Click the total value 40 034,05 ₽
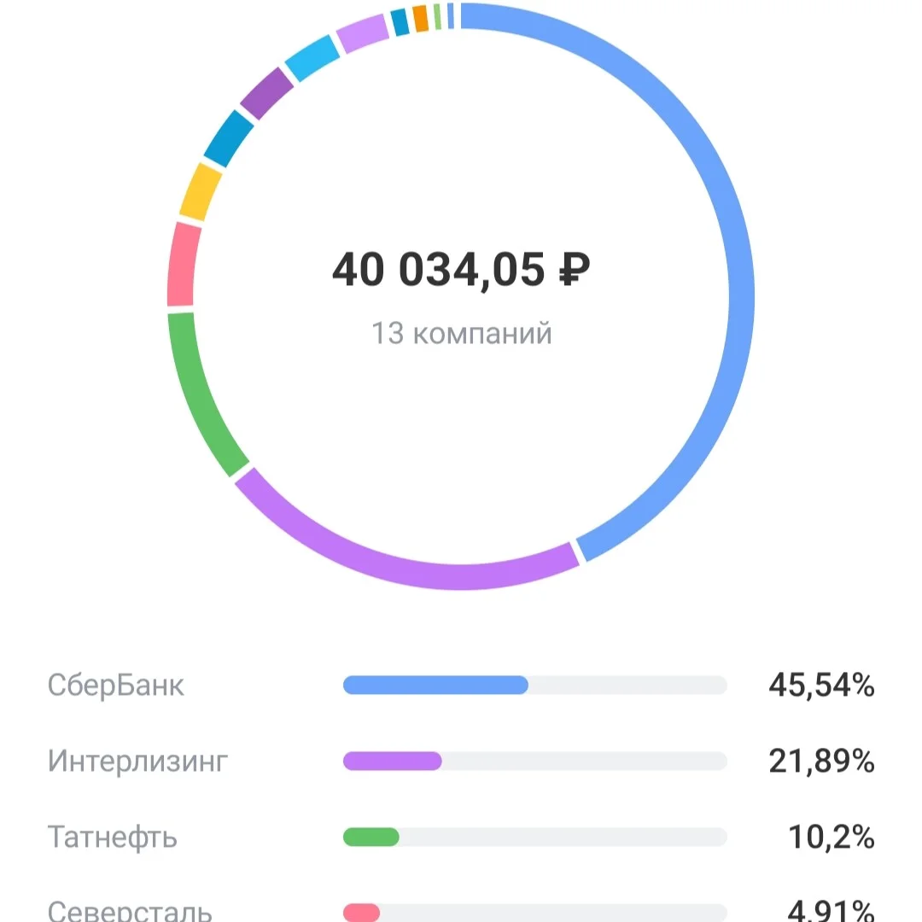 (x=461, y=269)
